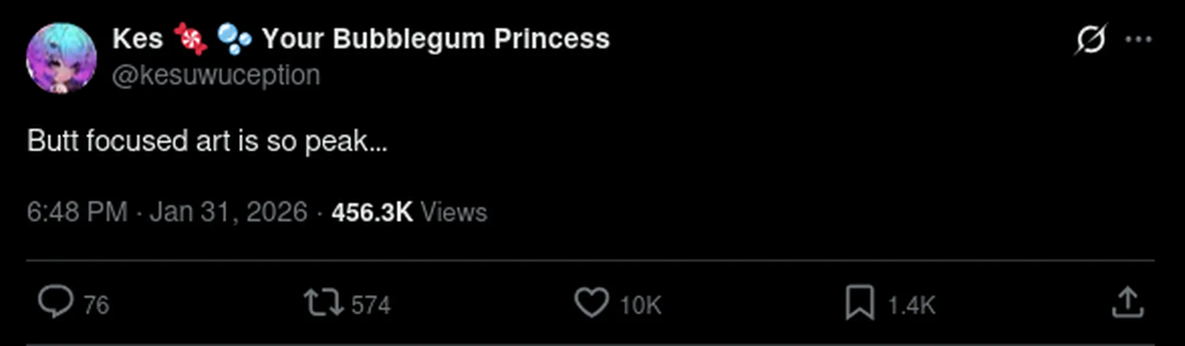Image resolution: width=1185 pixels, height=346 pixels.
Task: Click the display name "Your Bubblegum Princess"
Action: (435, 39)
